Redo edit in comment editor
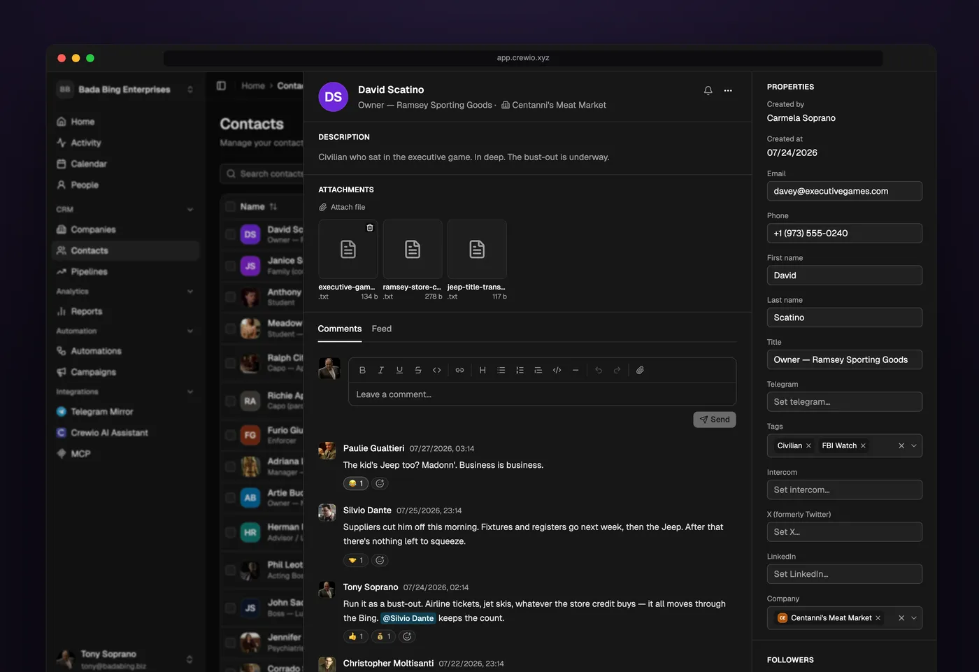The image size is (979, 672). 617,371
